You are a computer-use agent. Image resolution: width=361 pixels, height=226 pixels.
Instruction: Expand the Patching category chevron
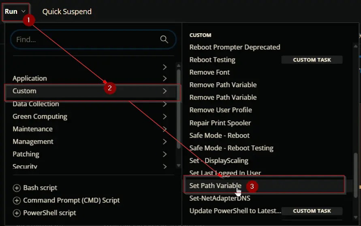click(x=164, y=154)
